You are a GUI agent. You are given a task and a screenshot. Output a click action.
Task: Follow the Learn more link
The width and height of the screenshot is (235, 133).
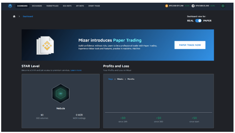pos(76,70)
